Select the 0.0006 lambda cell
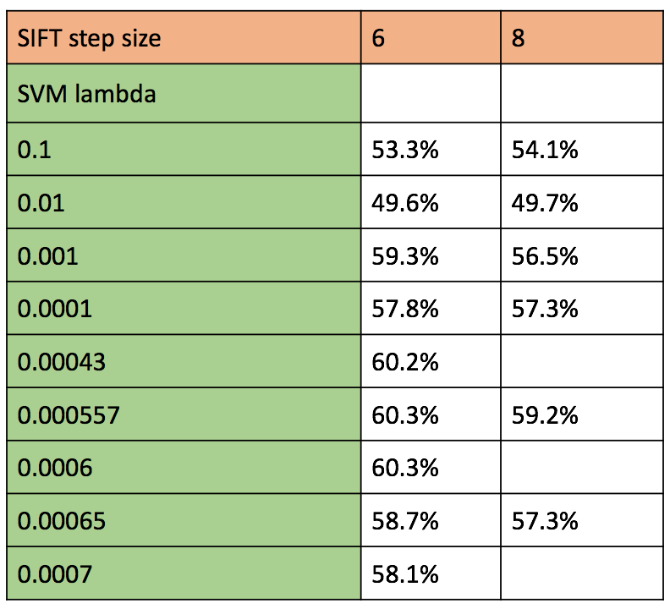The image size is (670, 609). [x=183, y=468]
